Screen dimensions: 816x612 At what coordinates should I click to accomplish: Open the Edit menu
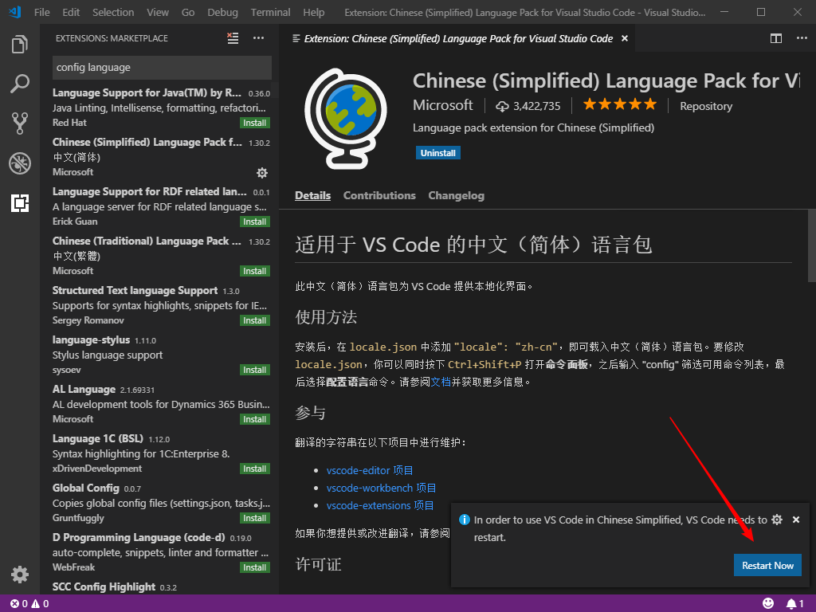point(71,12)
